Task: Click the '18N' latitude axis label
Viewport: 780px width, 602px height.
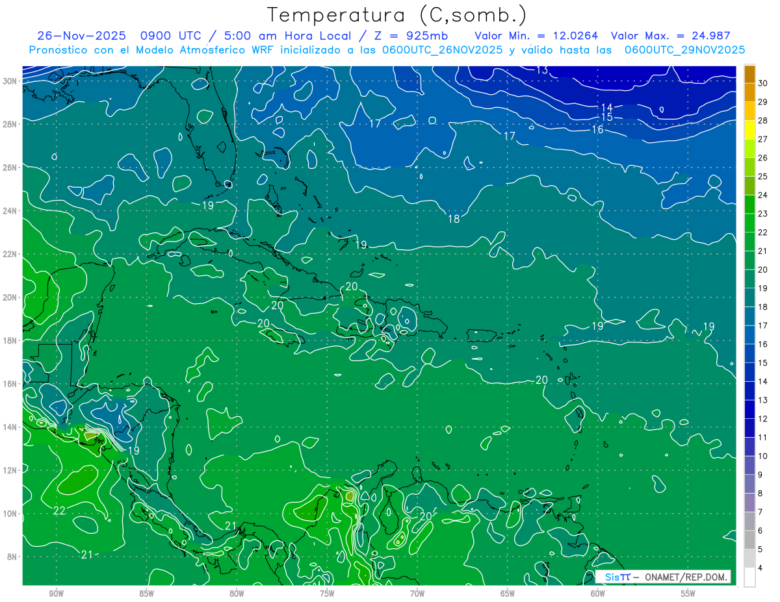Action: tap(10, 340)
